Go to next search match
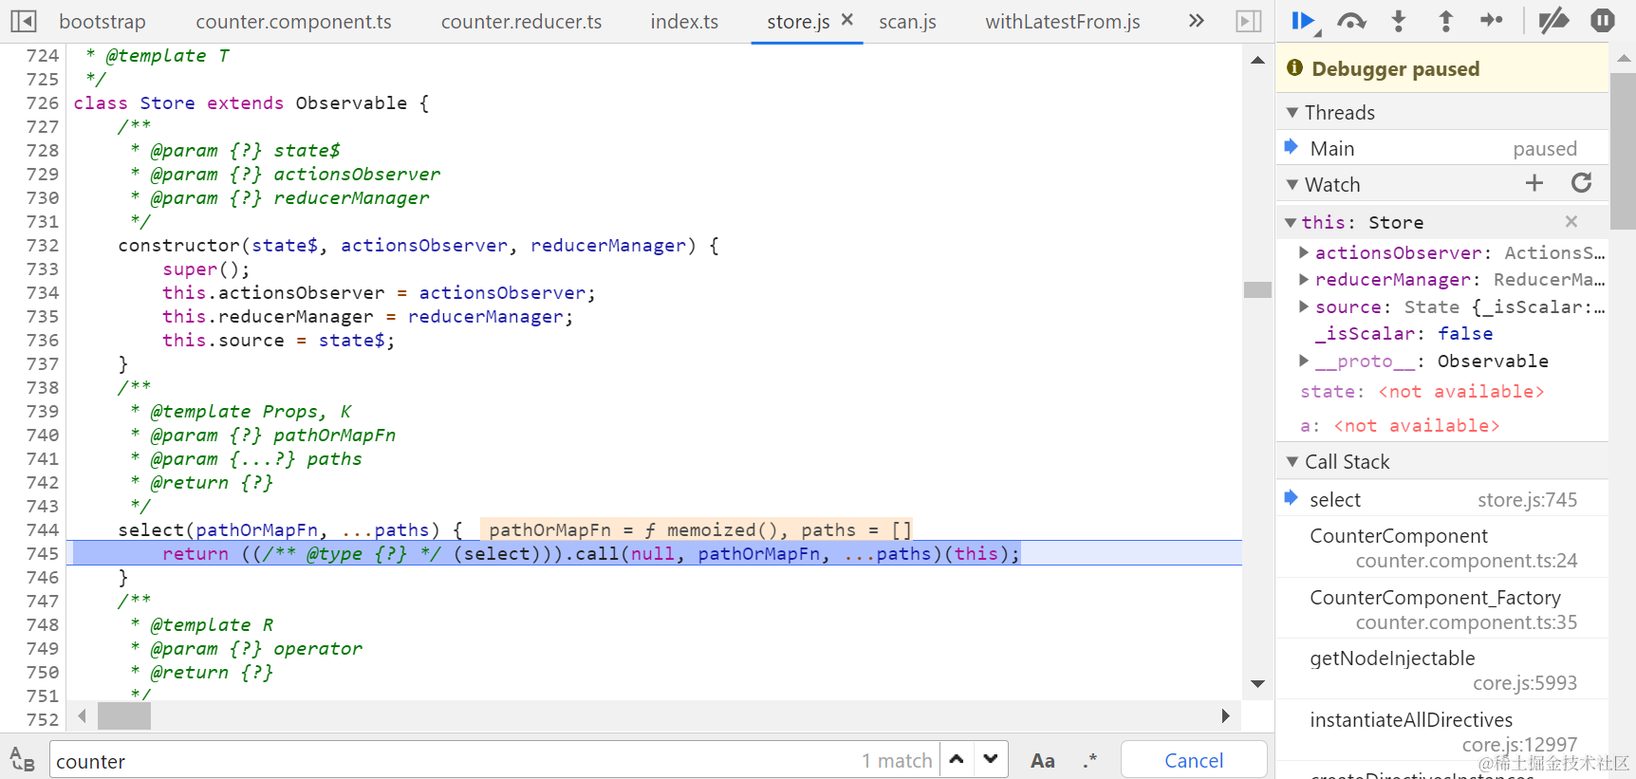Screen dimensions: 1636x779 click(991, 759)
